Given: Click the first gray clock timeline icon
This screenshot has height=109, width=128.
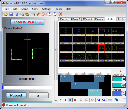Looking at the screenshot, I should [81, 100].
